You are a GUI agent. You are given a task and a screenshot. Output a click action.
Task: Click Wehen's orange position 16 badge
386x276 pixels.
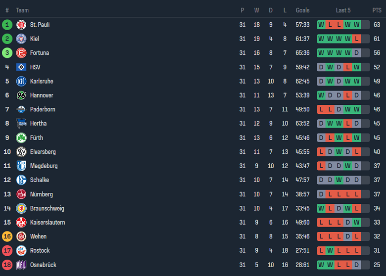(7, 236)
